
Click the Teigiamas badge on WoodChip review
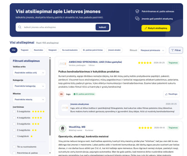click(173, 128)
